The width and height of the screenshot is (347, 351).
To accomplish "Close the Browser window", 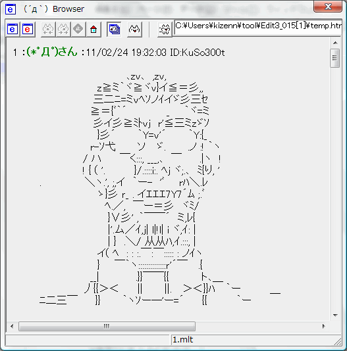I will point(328,7).
